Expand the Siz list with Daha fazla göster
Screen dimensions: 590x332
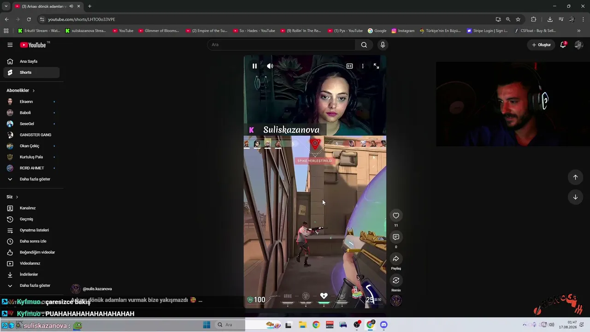coord(31,285)
